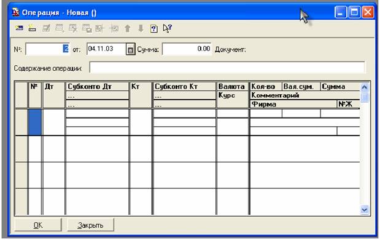Image resolution: width=380 pixels, height=240 pixels.
Task: Open the description help page icon
Action: click(154, 29)
